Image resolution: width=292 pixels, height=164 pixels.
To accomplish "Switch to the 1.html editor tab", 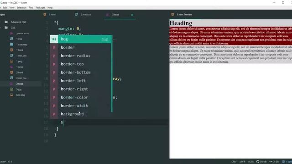I will tap(57, 15).
